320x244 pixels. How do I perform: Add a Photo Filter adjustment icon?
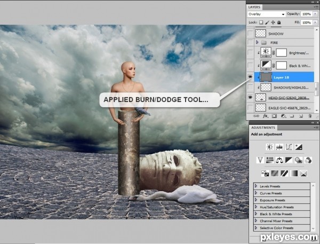[298, 160]
